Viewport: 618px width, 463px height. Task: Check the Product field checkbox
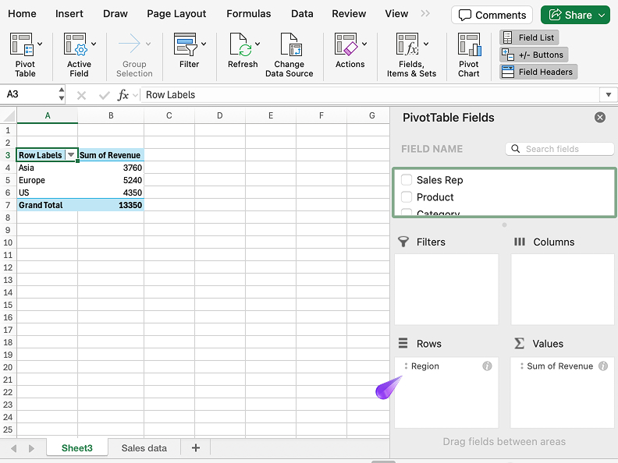407,197
